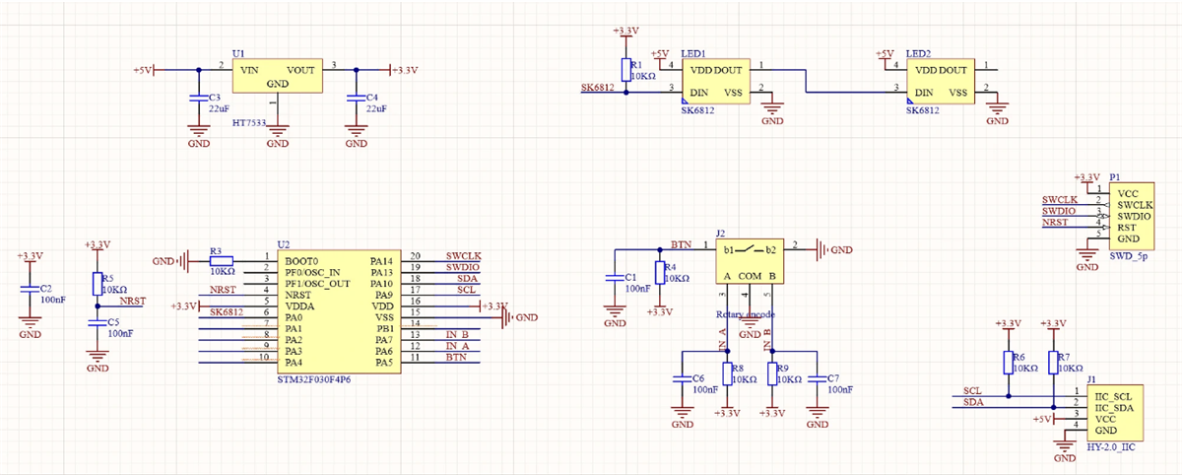Select the LED1 SK6812 component block

pyautogui.click(x=716, y=81)
